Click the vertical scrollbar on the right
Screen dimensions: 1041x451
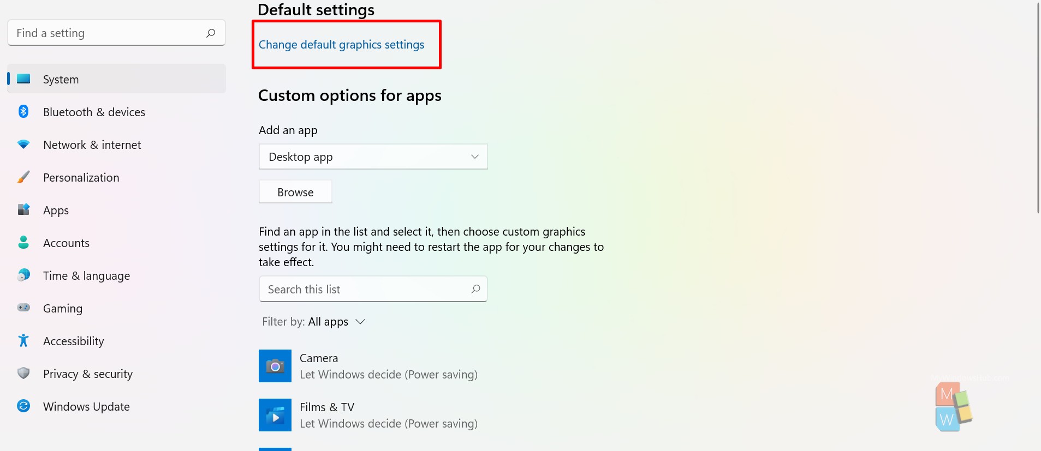coord(1038,108)
